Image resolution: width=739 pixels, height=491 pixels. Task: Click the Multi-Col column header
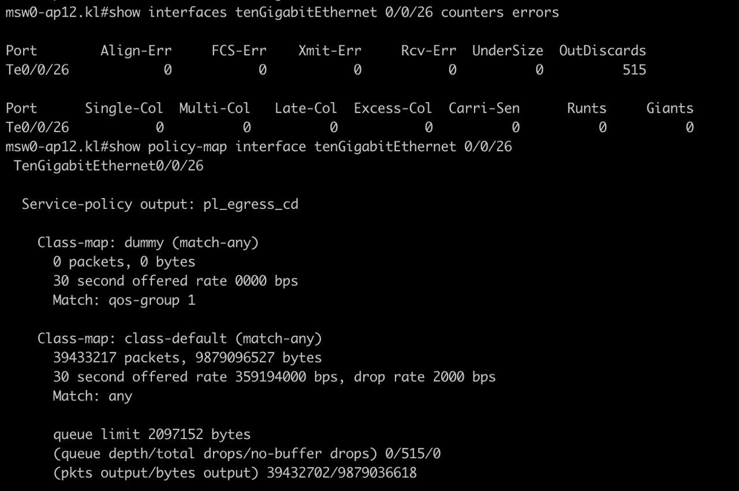click(x=214, y=108)
